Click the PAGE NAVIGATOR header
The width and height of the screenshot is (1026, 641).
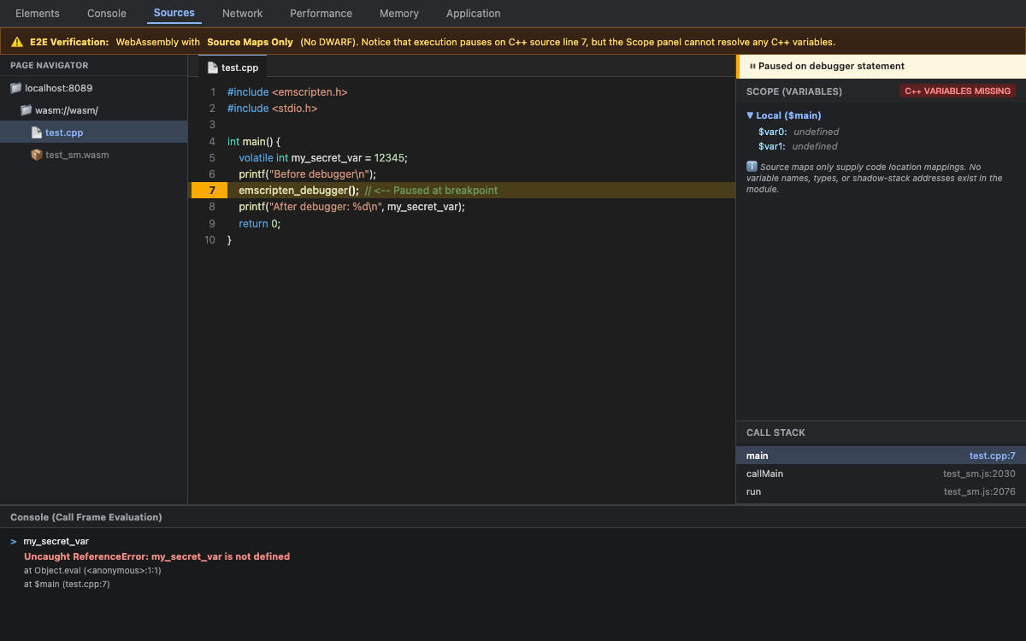(50, 65)
